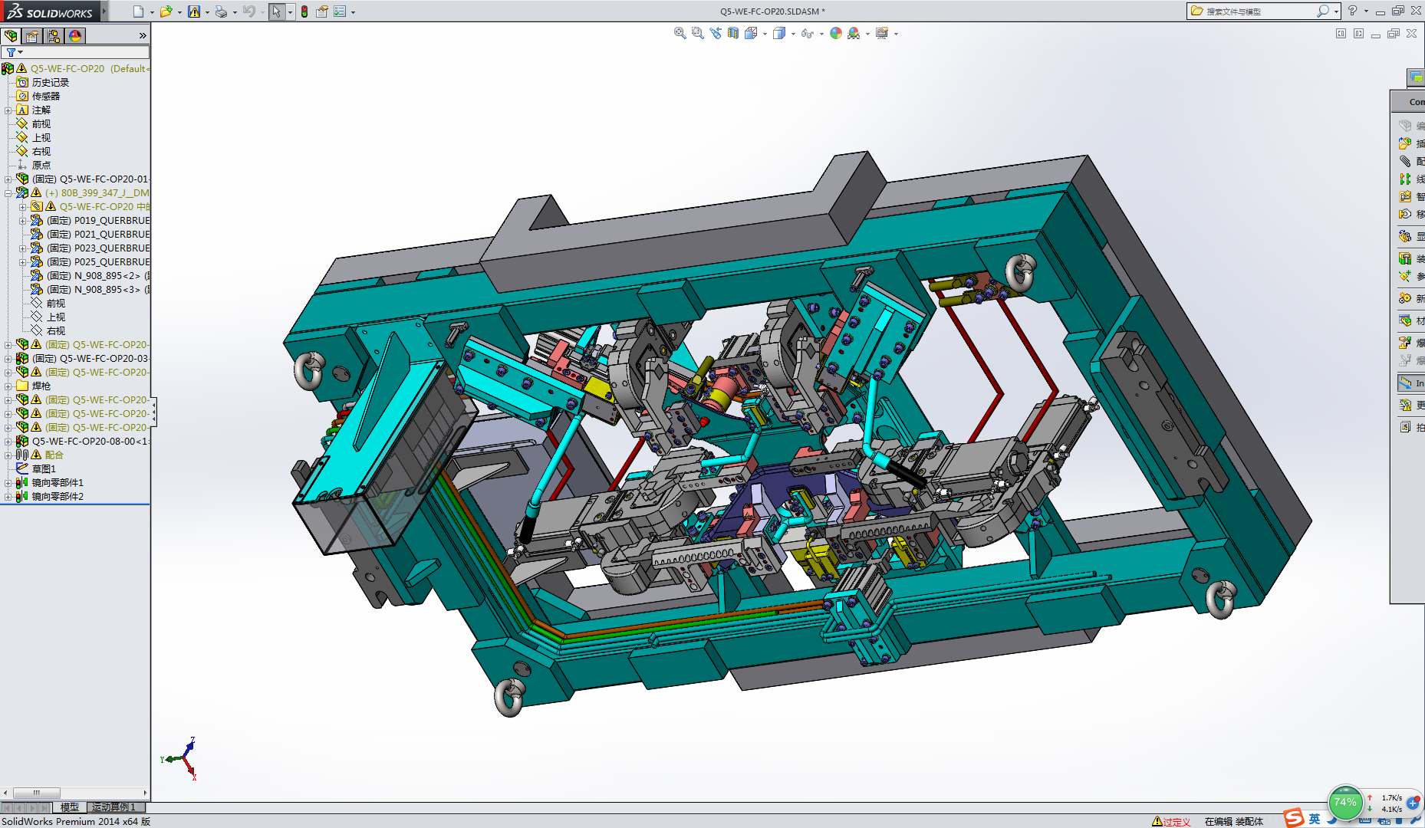1425x828 pixels.
Task: Expand the P019_QUERBRUE tree node
Action: 23,221
